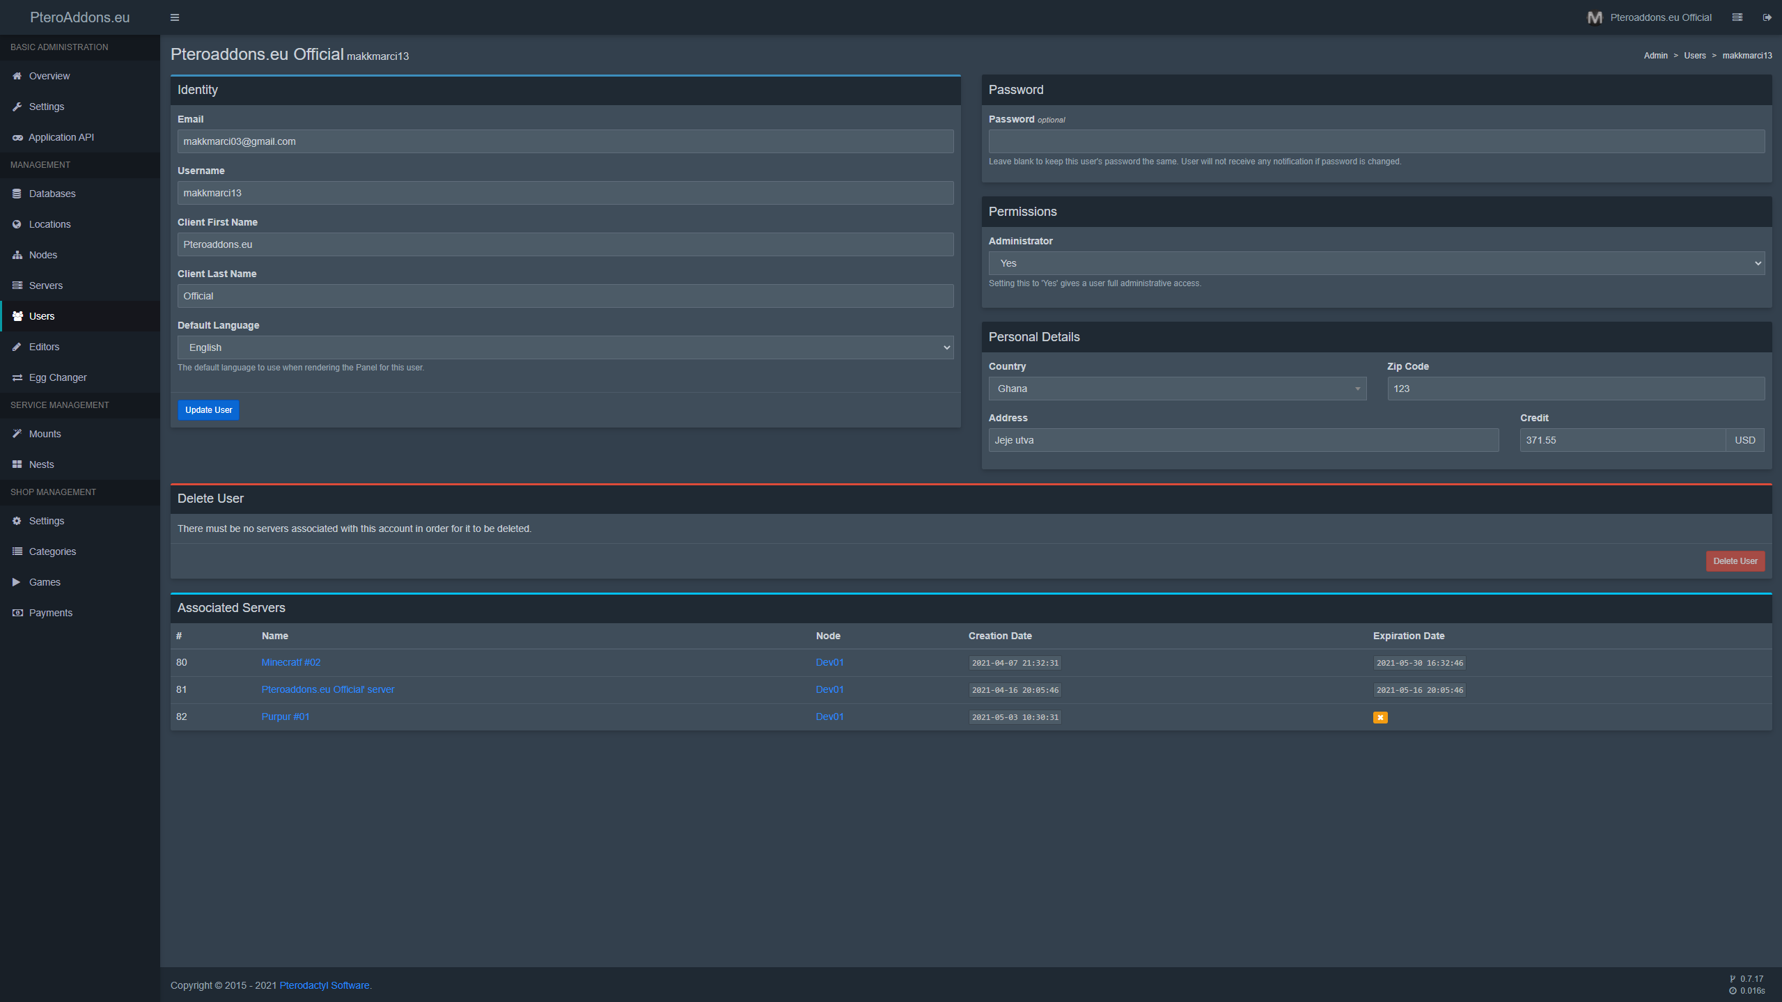Expand the Country selector showing Ghana

pos(1177,389)
